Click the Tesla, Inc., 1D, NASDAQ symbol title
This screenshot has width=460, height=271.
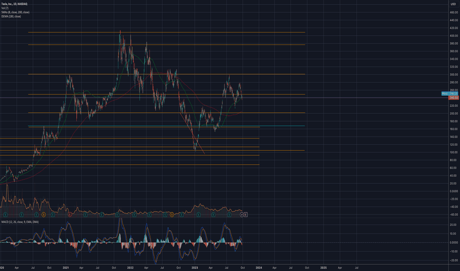point(14,4)
